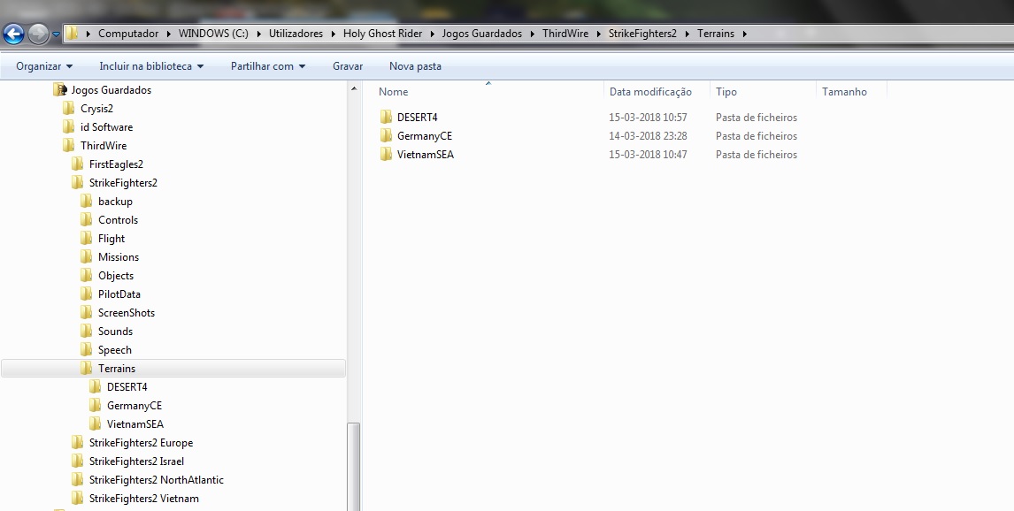Click the VietnamSEA name in the file list
Screen dimensions: 1014x511
426,155
